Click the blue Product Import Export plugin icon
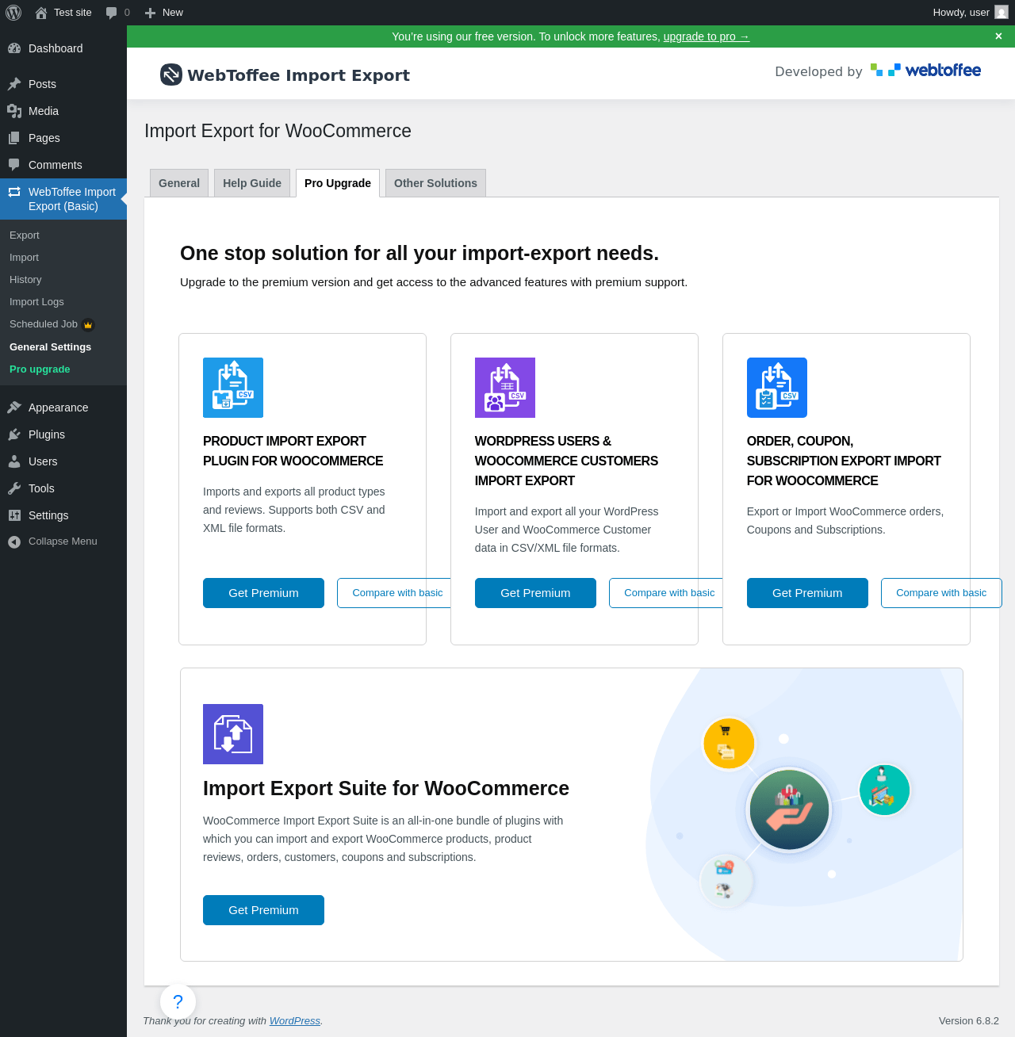This screenshot has width=1015, height=1037. tap(233, 388)
